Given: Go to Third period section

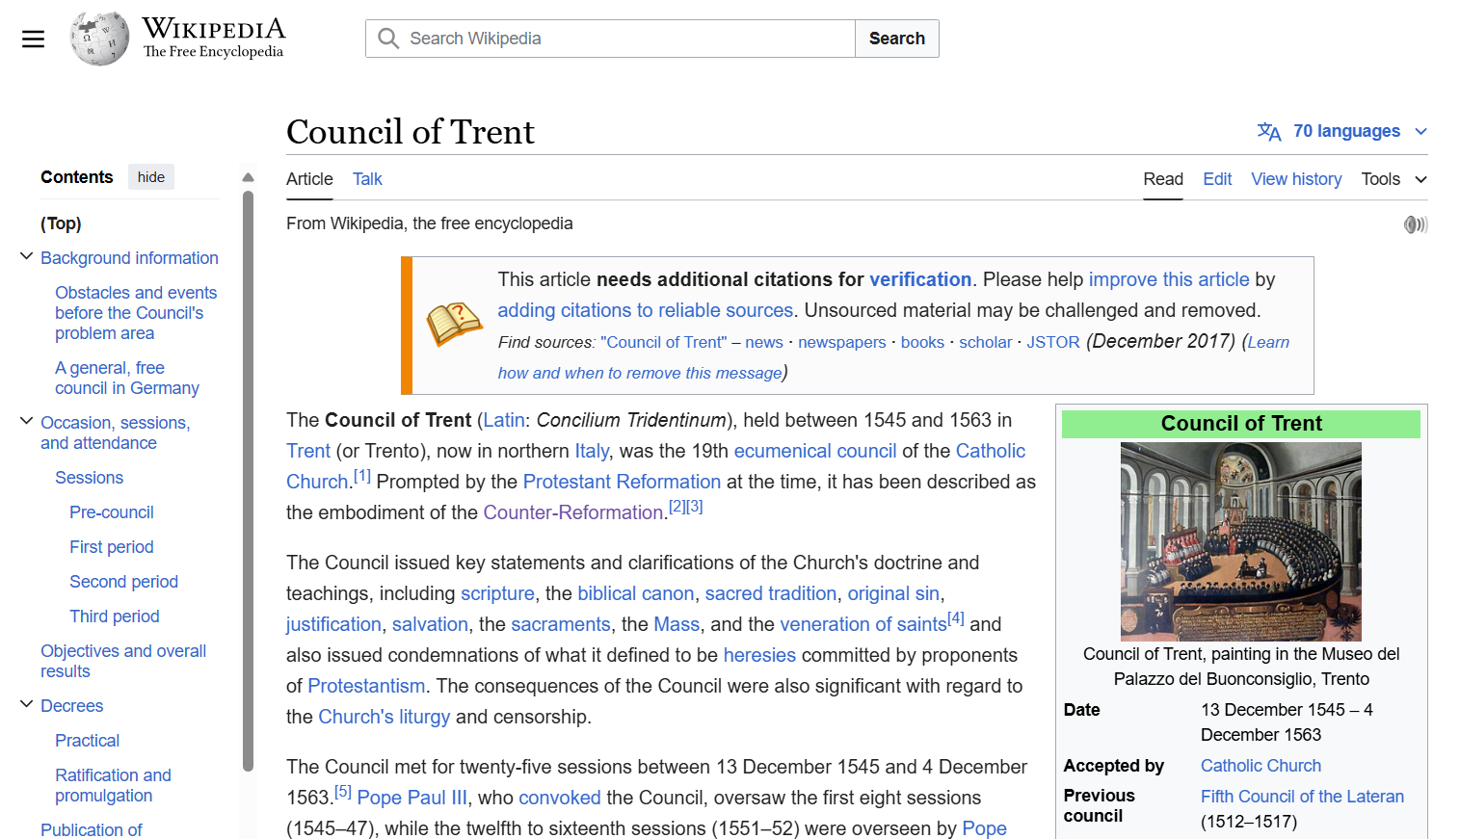Looking at the screenshot, I should tap(115, 616).
